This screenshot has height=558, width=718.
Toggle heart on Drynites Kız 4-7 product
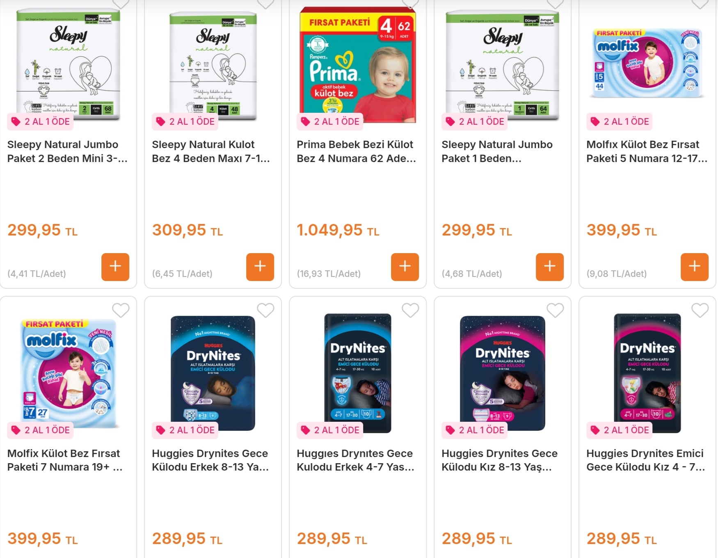700,310
